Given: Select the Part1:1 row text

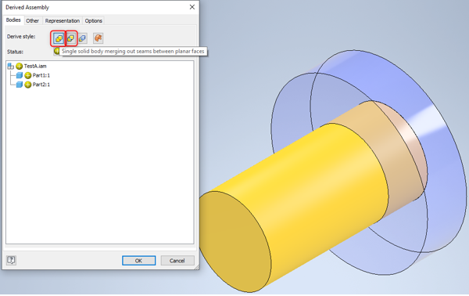Looking at the screenshot, I should click(41, 75).
